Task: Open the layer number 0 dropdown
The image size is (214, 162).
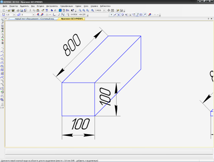Action: pyautogui.click(x=34, y=15)
